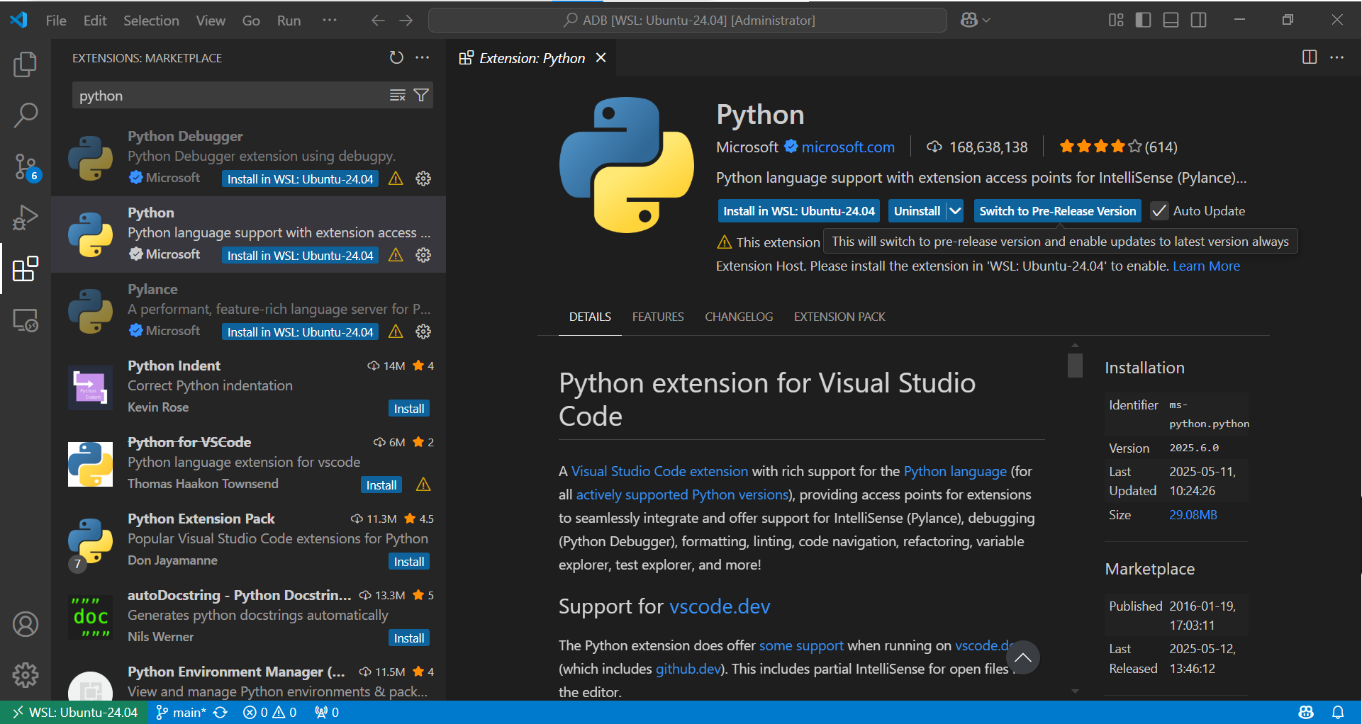Open the Copilot icon in the title bar

969,20
